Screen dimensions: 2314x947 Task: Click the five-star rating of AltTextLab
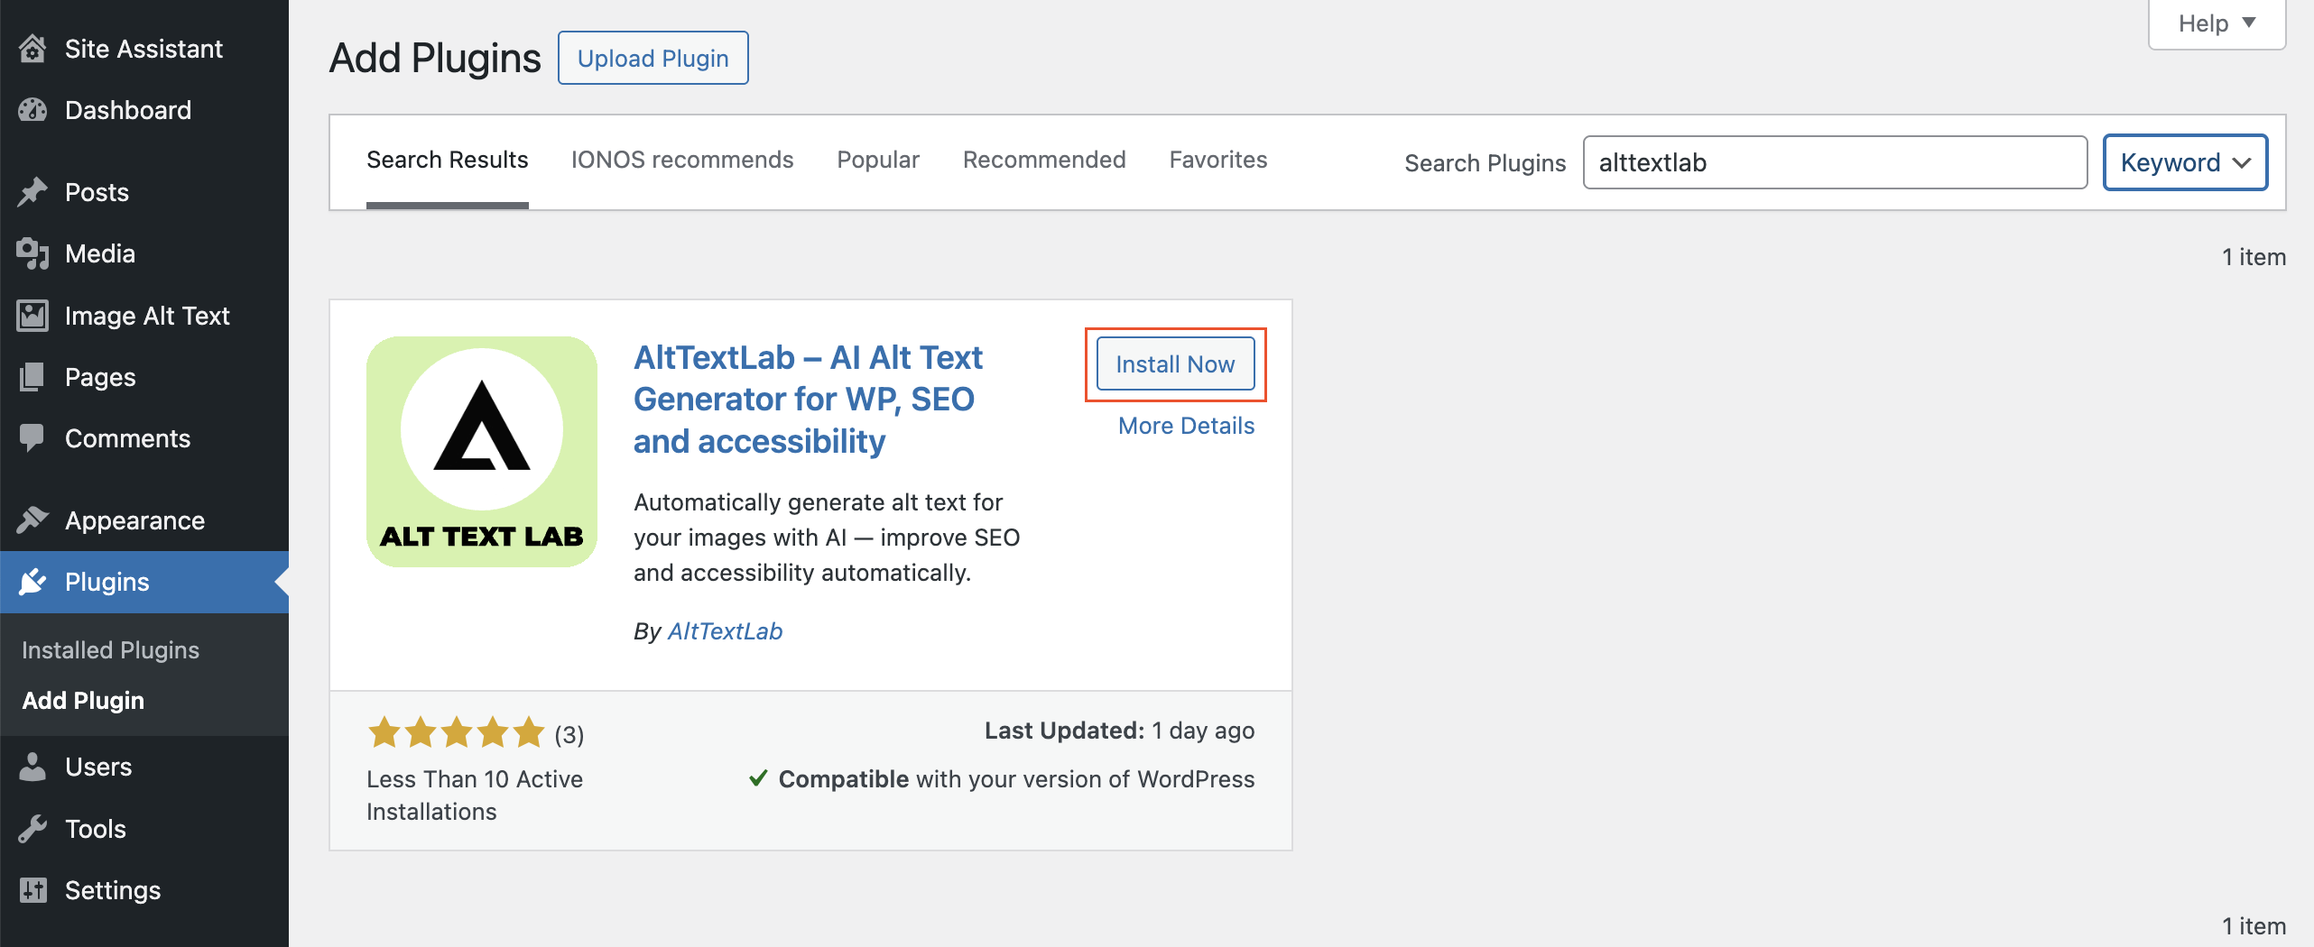(456, 732)
